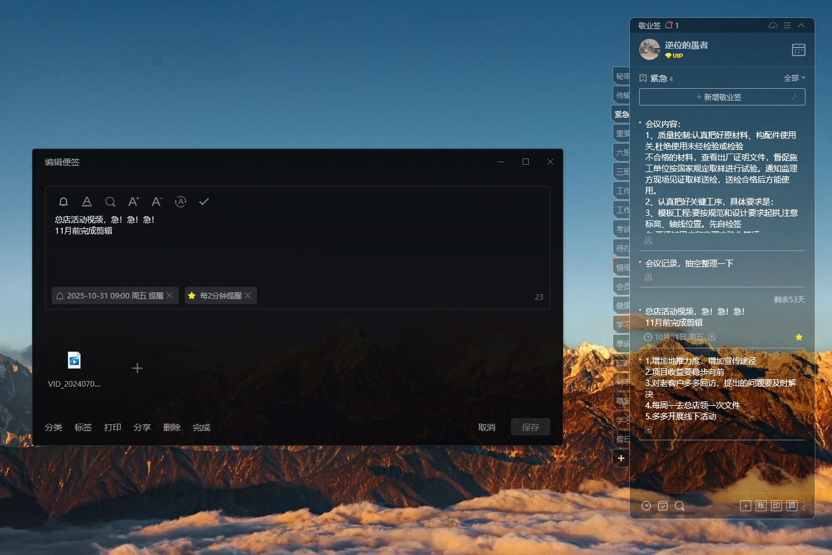
Task: Click the 保存 button
Action: click(x=530, y=427)
